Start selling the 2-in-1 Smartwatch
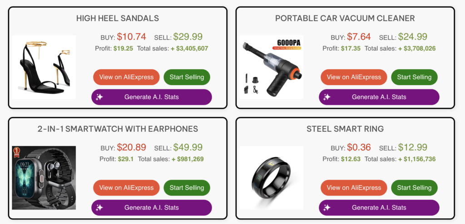This screenshot has height=224, width=465. (x=187, y=188)
